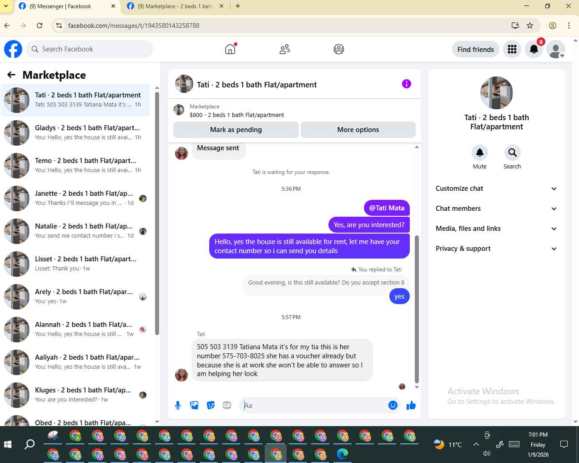Focus the Aa message input field
The width and height of the screenshot is (579, 463).
tap(314, 405)
